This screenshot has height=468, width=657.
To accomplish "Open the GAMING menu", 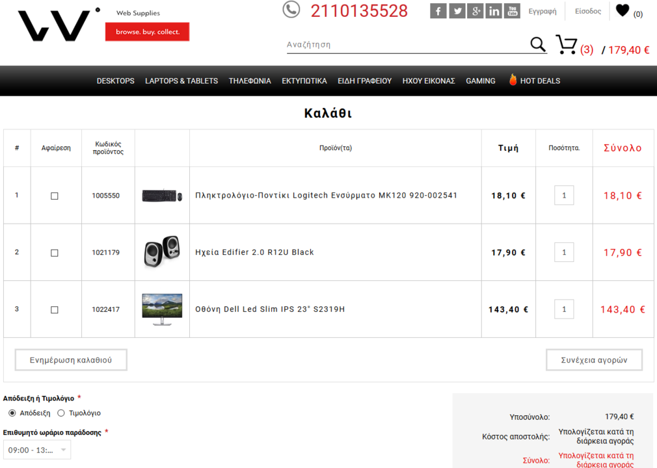I will point(481,81).
